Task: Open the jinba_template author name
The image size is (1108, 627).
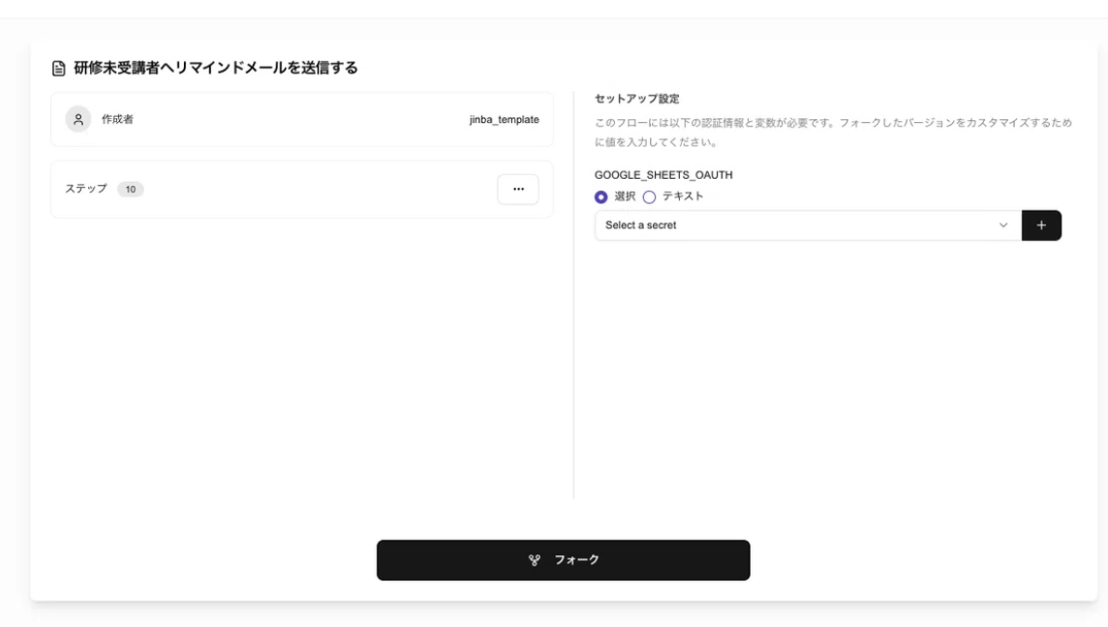Action: [504, 119]
